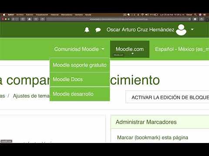Expand the user menu arrow beside avatar
209x156 pixels.
[x=192, y=29]
